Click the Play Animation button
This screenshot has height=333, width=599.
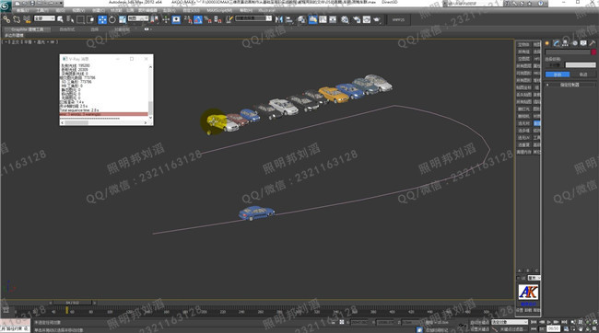[548, 322]
